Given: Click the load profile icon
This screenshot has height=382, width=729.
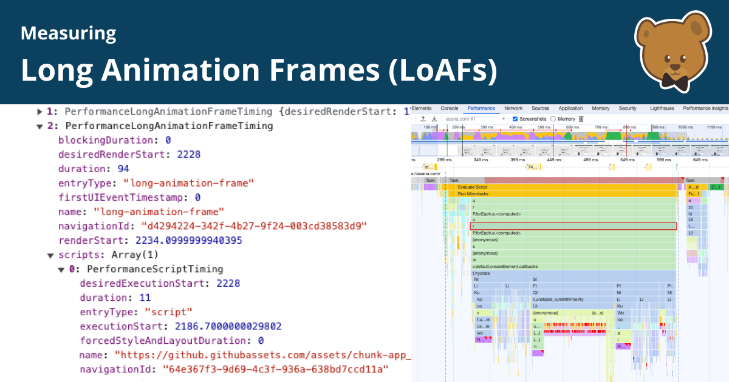Looking at the screenshot, I should pyautogui.click(x=423, y=119).
